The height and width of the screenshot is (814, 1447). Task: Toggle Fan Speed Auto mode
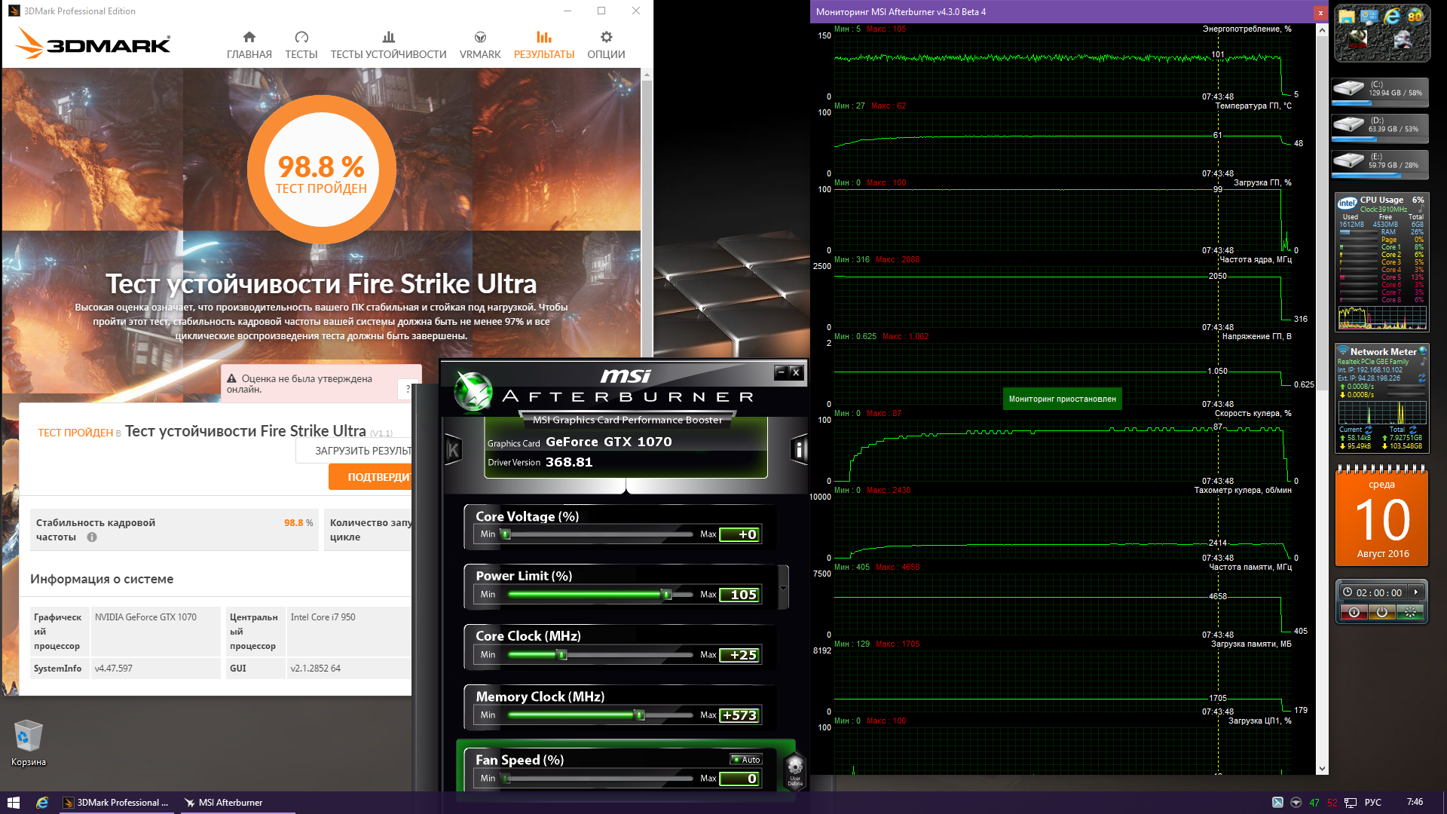[746, 760]
